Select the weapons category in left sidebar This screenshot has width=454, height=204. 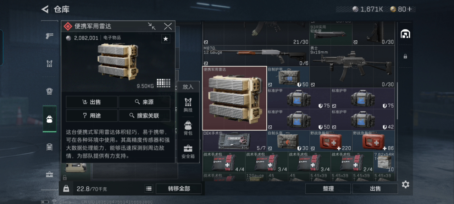50,36
